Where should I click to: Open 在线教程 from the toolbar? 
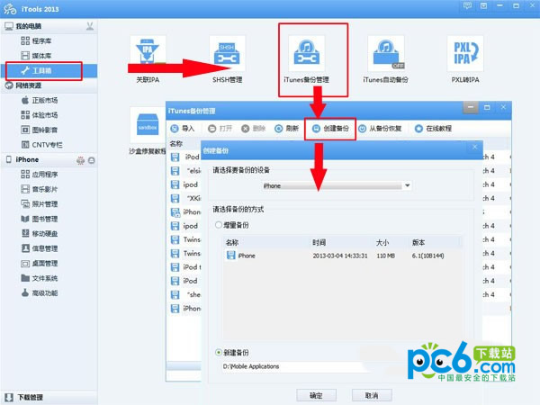pos(433,129)
